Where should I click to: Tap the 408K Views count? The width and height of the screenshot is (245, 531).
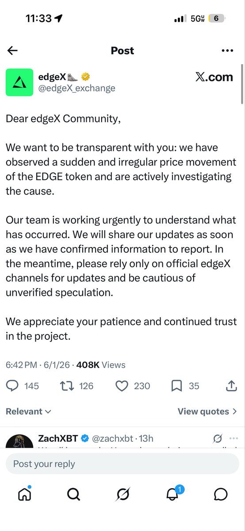101,365
